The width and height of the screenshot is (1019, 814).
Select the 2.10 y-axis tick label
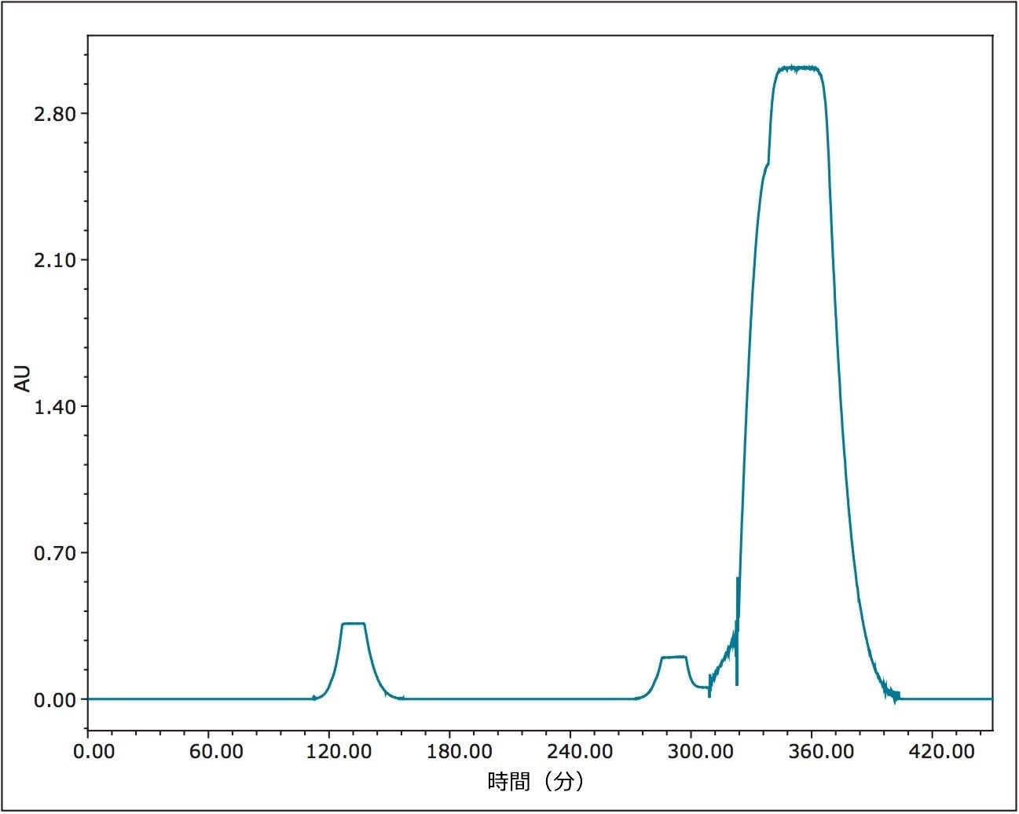coord(55,260)
